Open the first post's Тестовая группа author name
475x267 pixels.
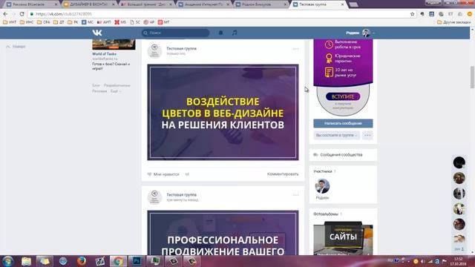click(x=181, y=48)
